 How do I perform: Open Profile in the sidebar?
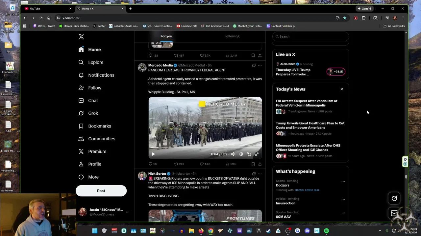pos(90,164)
